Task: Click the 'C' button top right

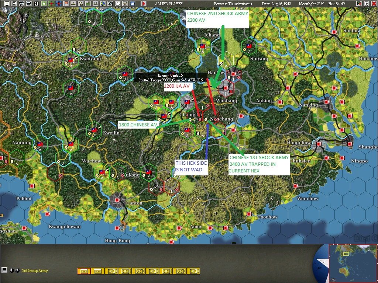Action: pos(366,4)
